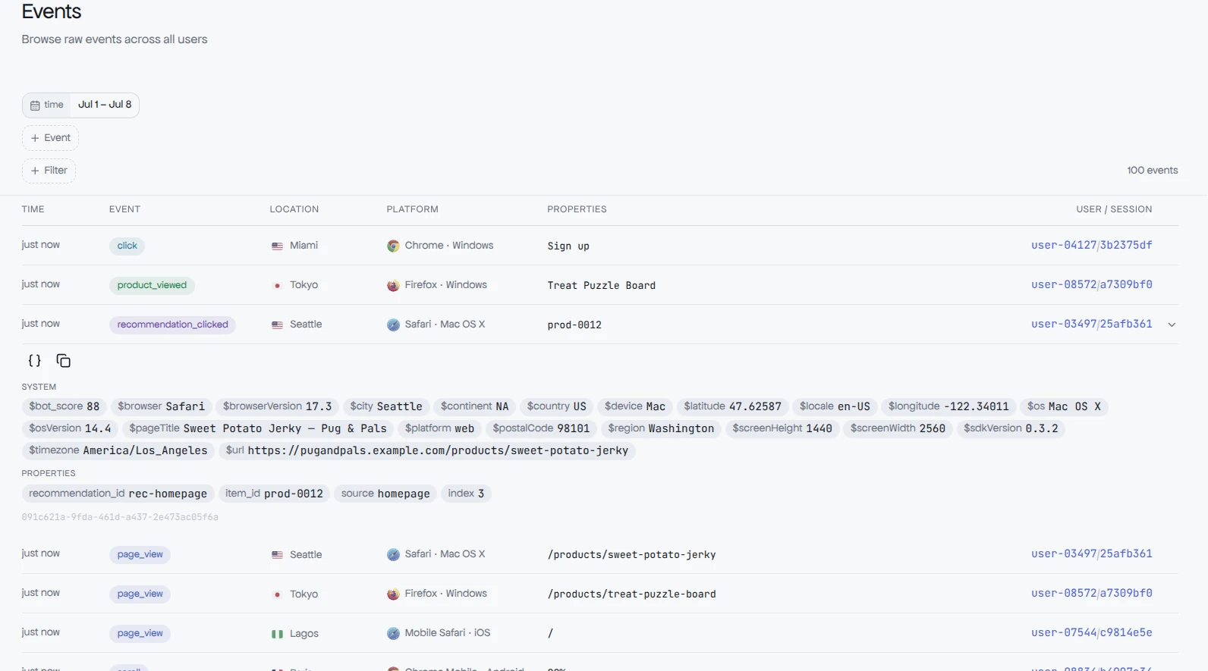Open user-07544/c9814e5e session link
The height and width of the screenshot is (671, 1208).
[x=1091, y=632]
